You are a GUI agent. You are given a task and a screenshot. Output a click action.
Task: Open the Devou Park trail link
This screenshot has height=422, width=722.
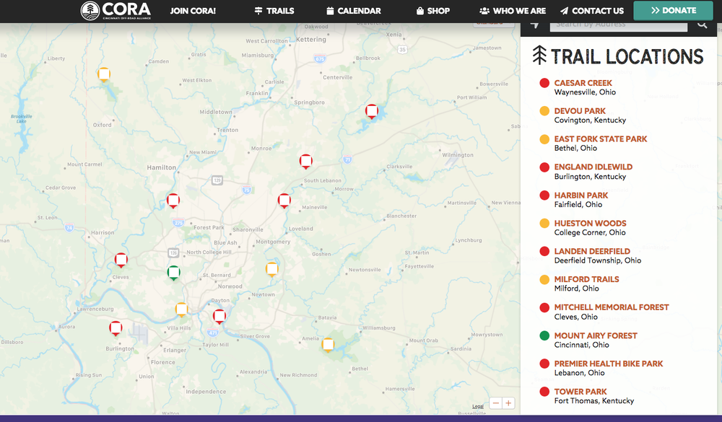pos(580,111)
